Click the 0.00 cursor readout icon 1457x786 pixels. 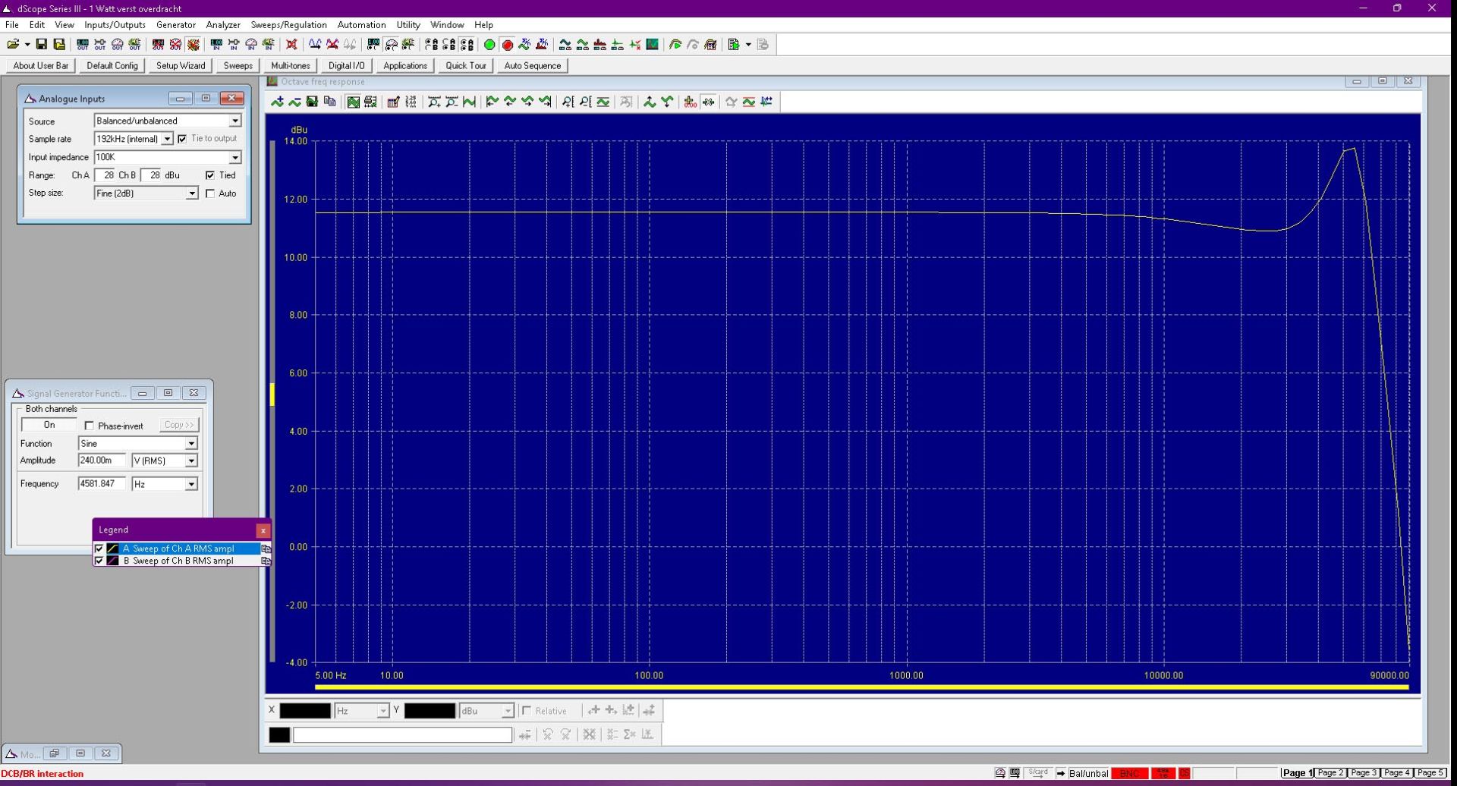pos(690,102)
